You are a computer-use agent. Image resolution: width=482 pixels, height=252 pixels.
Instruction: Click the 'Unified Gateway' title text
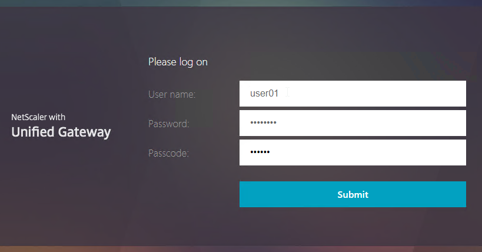61,132
